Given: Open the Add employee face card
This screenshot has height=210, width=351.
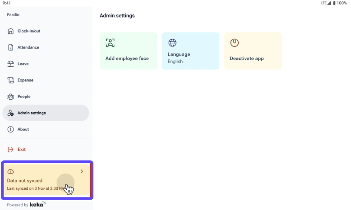Looking at the screenshot, I should 128,51.
